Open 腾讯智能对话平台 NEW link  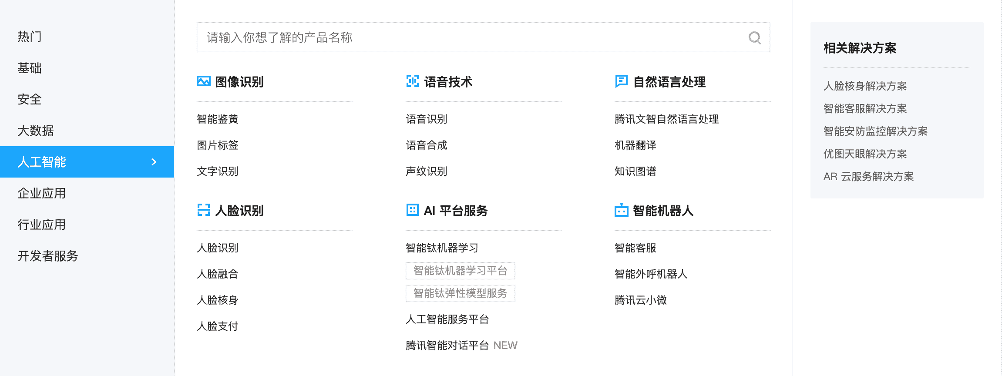click(x=461, y=346)
